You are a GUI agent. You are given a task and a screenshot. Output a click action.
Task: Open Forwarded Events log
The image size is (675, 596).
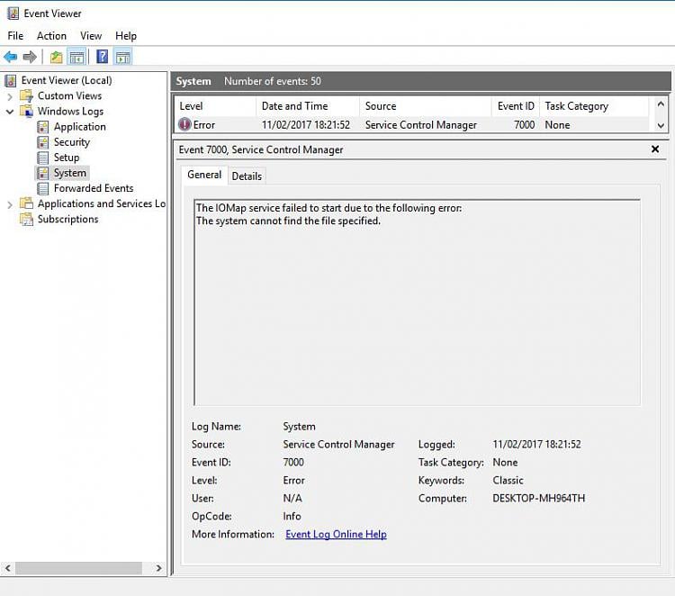click(x=93, y=188)
